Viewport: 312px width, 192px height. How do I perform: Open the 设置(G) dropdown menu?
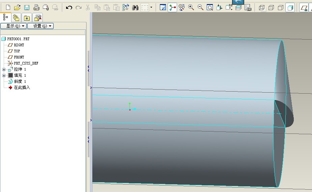[40, 26]
